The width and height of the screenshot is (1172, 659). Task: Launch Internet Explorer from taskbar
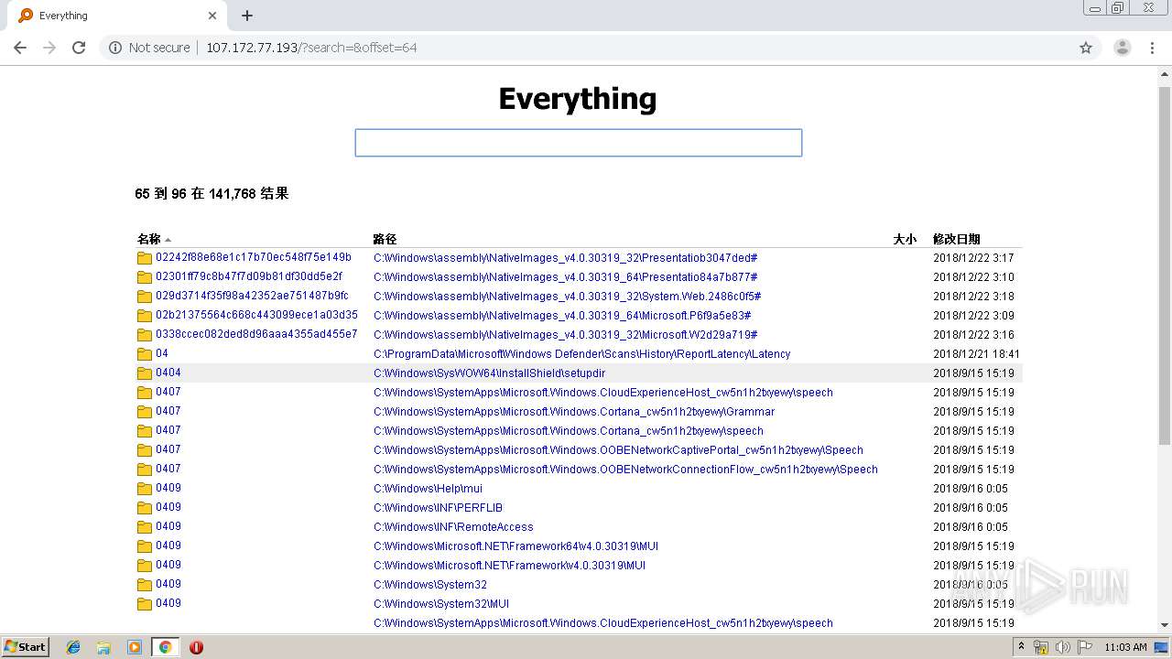[x=73, y=647]
